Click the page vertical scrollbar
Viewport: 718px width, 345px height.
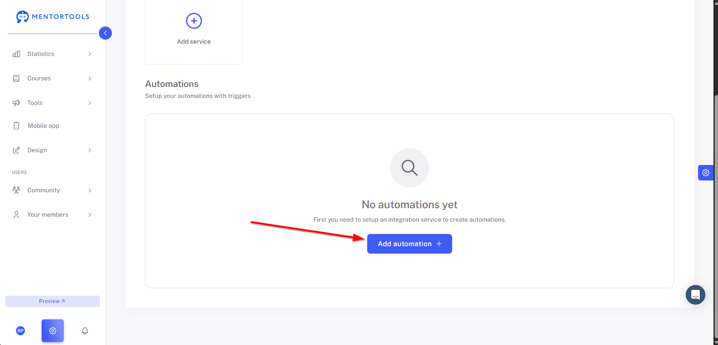[x=716, y=215]
